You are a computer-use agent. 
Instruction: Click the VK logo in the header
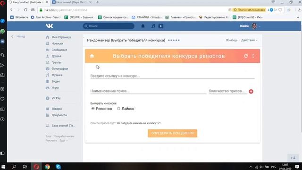click(49, 26)
